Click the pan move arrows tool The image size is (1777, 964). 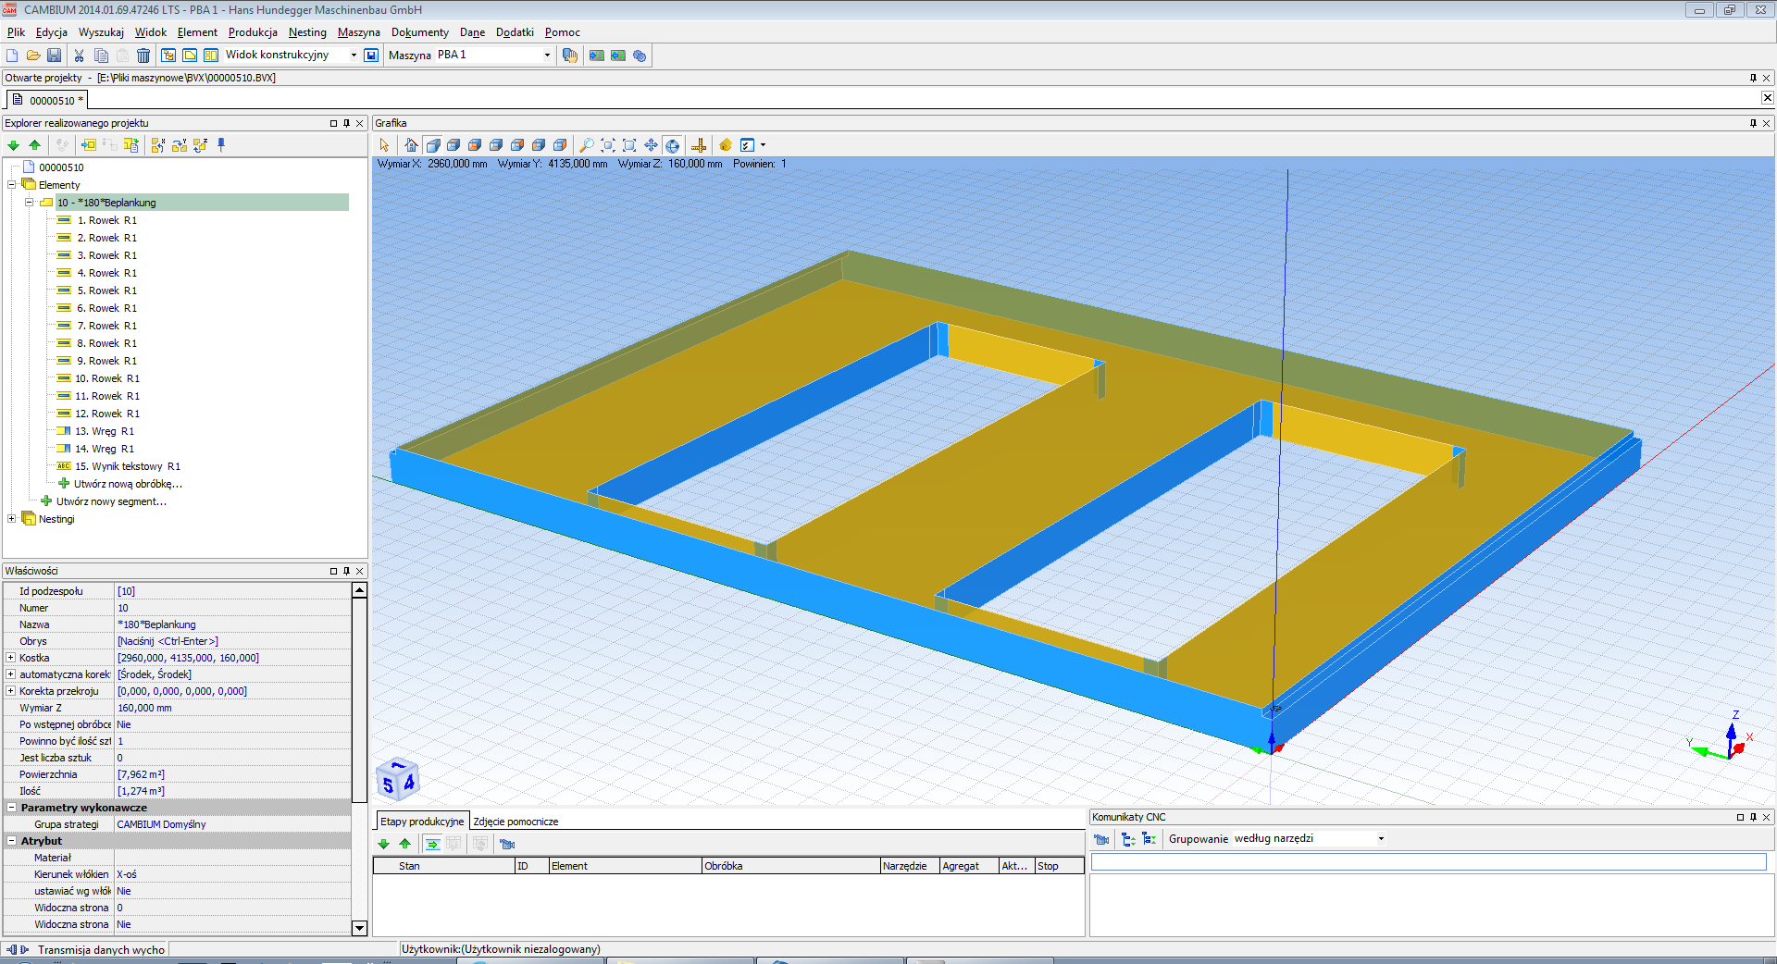point(651,145)
